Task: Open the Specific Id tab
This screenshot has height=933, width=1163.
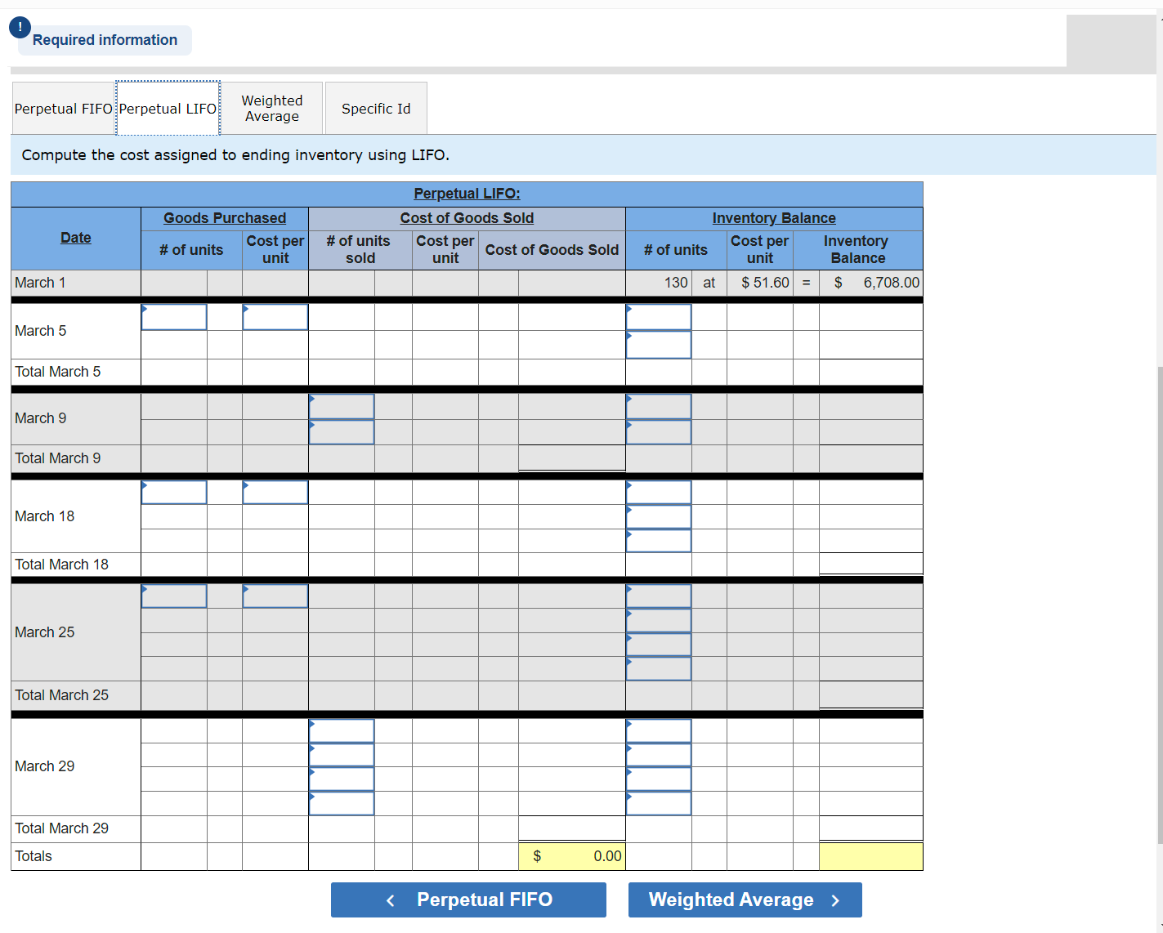Action: (x=375, y=108)
